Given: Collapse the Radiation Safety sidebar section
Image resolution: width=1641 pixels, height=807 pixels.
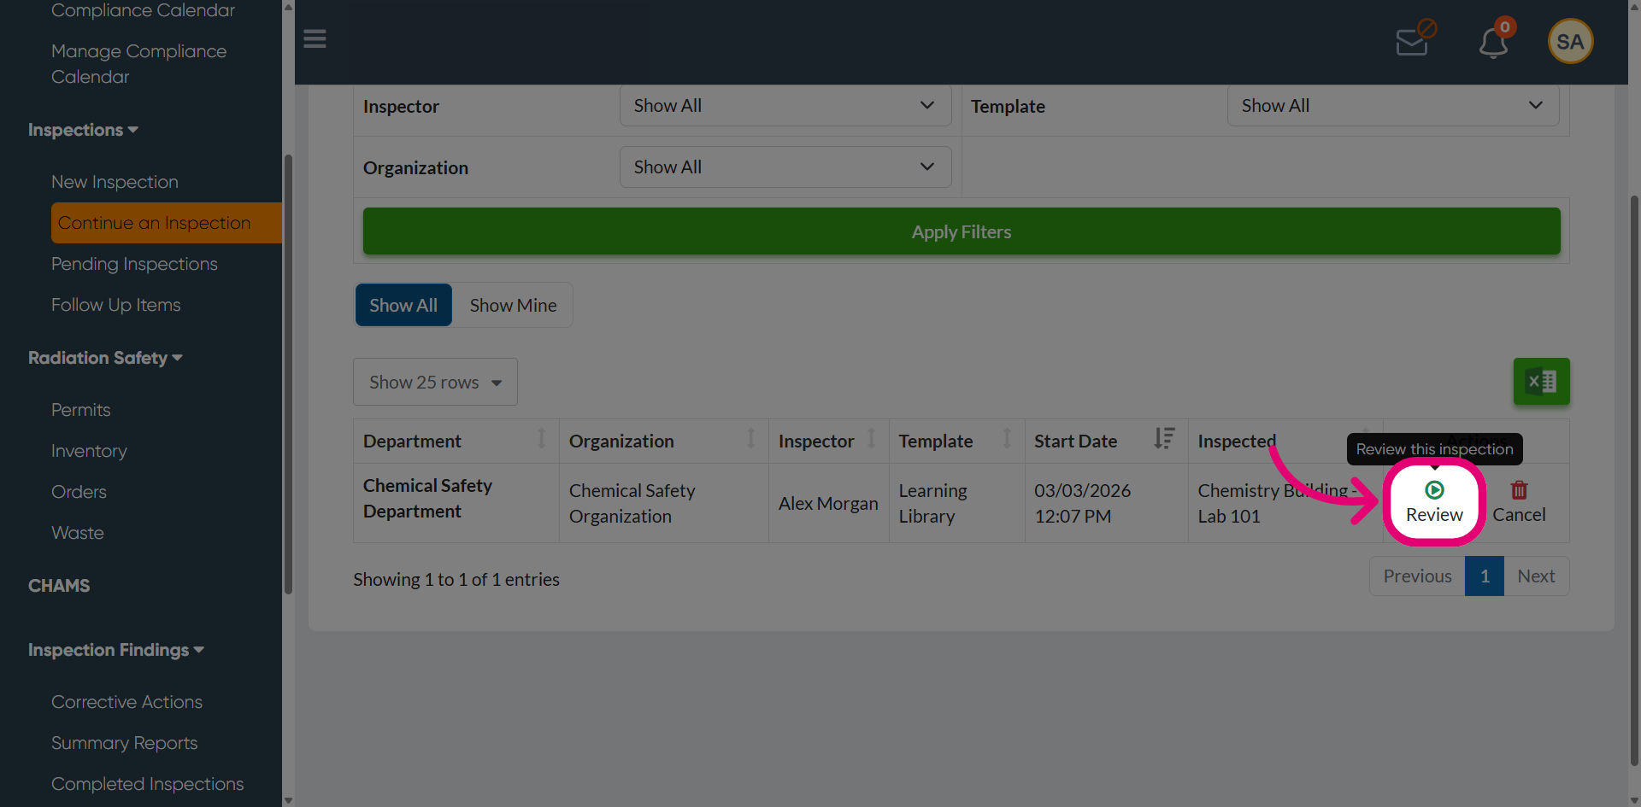Looking at the screenshot, I should pyautogui.click(x=105, y=358).
